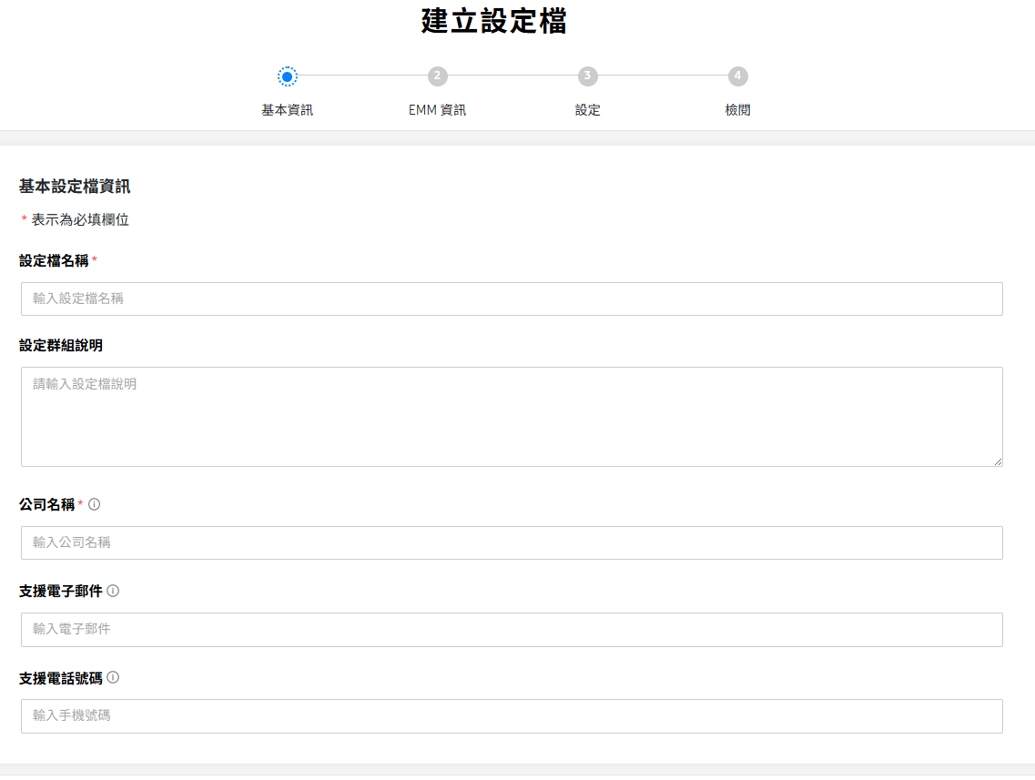The width and height of the screenshot is (1035, 780).
Task: Focus the 支援電子郵件 input field
Action: tap(512, 630)
